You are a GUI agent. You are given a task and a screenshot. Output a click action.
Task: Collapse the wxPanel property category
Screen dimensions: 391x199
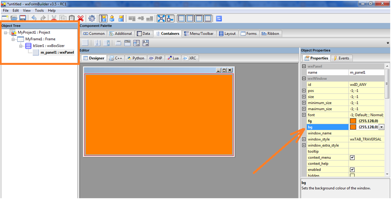(304, 66)
